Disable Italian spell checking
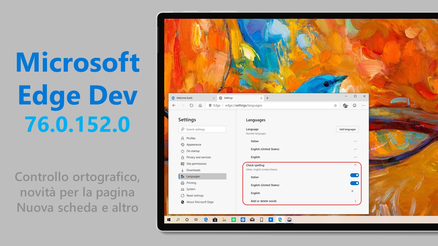 [355, 175]
